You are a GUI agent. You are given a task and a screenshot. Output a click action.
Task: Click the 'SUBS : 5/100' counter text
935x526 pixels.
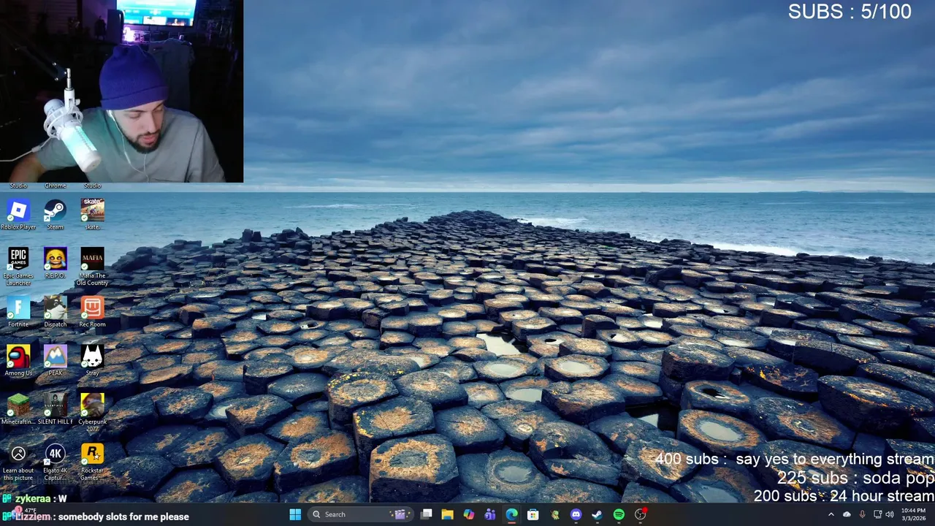coord(850,12)
